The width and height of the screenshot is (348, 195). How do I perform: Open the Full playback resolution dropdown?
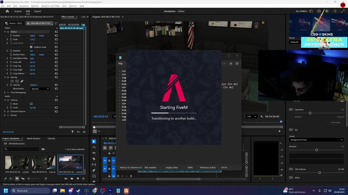(x=251, y=116)
